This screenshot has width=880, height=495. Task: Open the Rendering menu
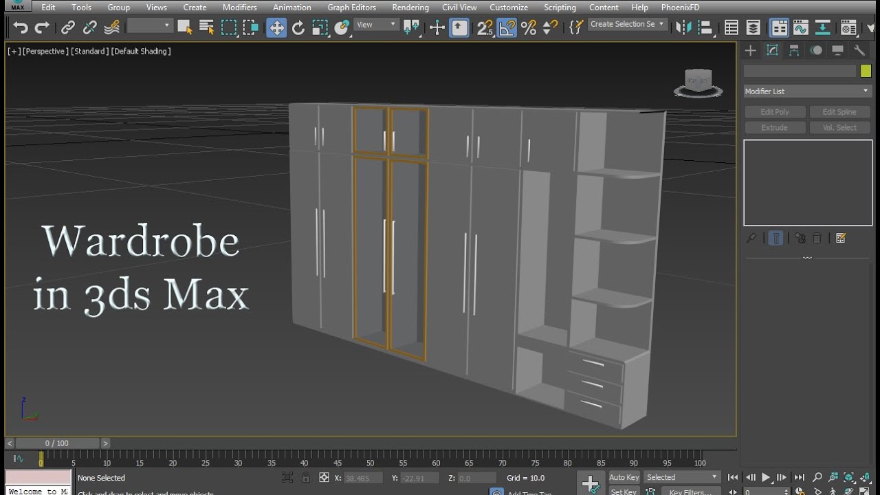coord(410,8)
